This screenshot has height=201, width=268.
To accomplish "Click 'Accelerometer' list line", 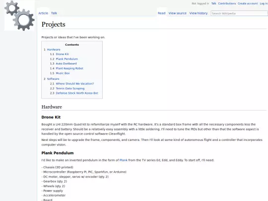I will (x=54, y=196).
